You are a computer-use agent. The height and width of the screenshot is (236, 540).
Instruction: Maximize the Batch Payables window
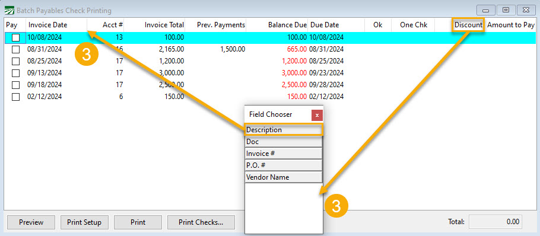506,10
